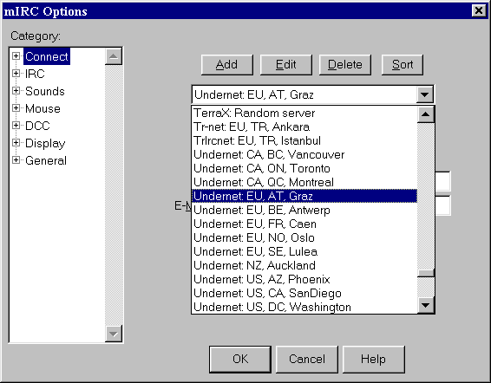
Task: Expand the Connect category tree node
Action: (16, 56)
